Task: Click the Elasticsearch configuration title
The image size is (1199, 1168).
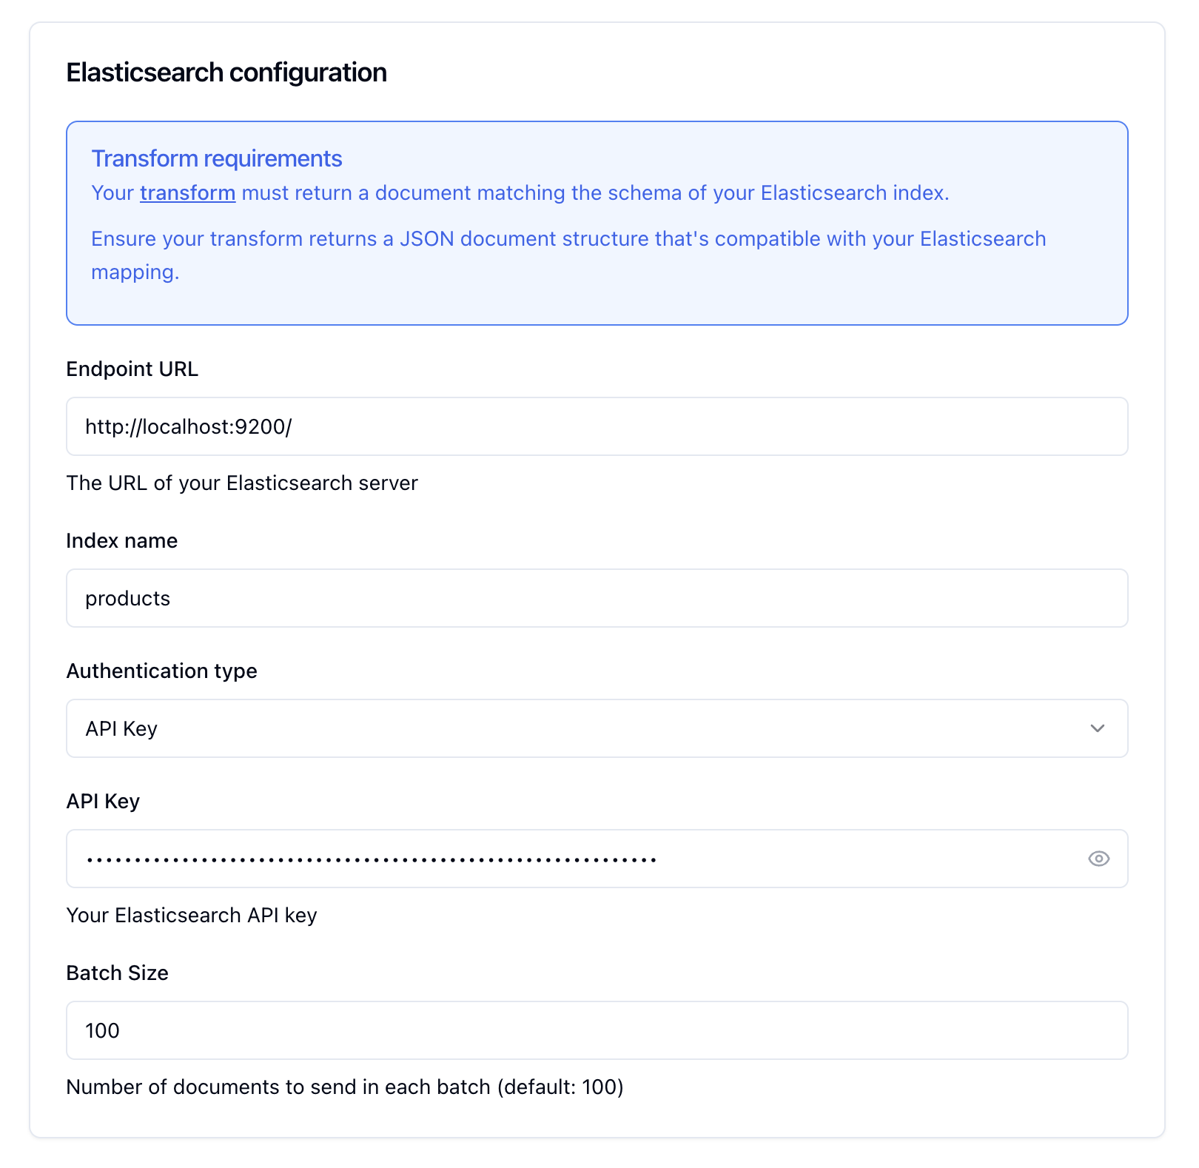Action: [x=226, y=72]
